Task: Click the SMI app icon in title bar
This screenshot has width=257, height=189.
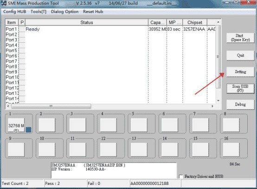Action: (x=4, y=3)
